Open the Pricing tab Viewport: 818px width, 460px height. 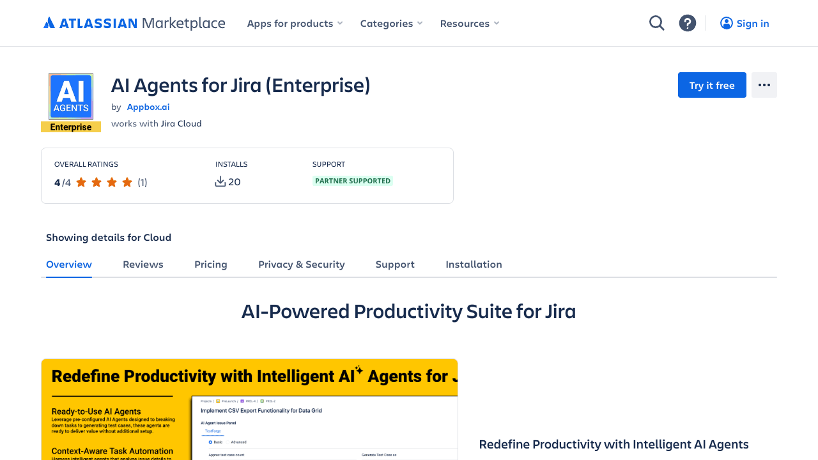[211, 264]
